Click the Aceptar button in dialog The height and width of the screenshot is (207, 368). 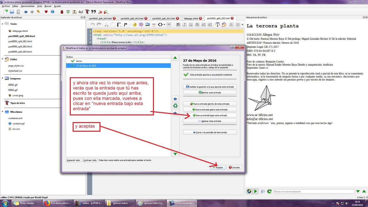[x=218, y=167]
